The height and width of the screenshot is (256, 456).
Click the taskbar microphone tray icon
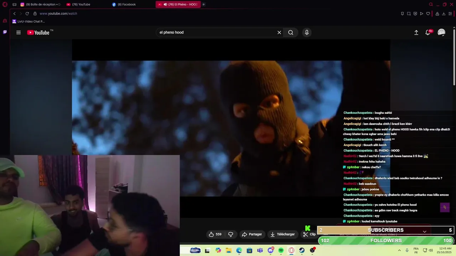(x=407, y=250)
